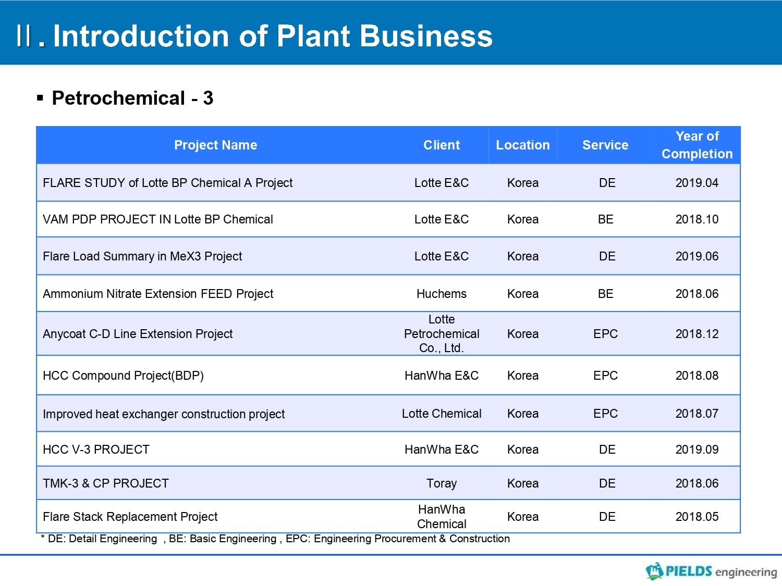Click 'Lotte Petrochemical Co., Ltd.' client cell
Viewport: 782px width, 586px height.
[442, 334]
